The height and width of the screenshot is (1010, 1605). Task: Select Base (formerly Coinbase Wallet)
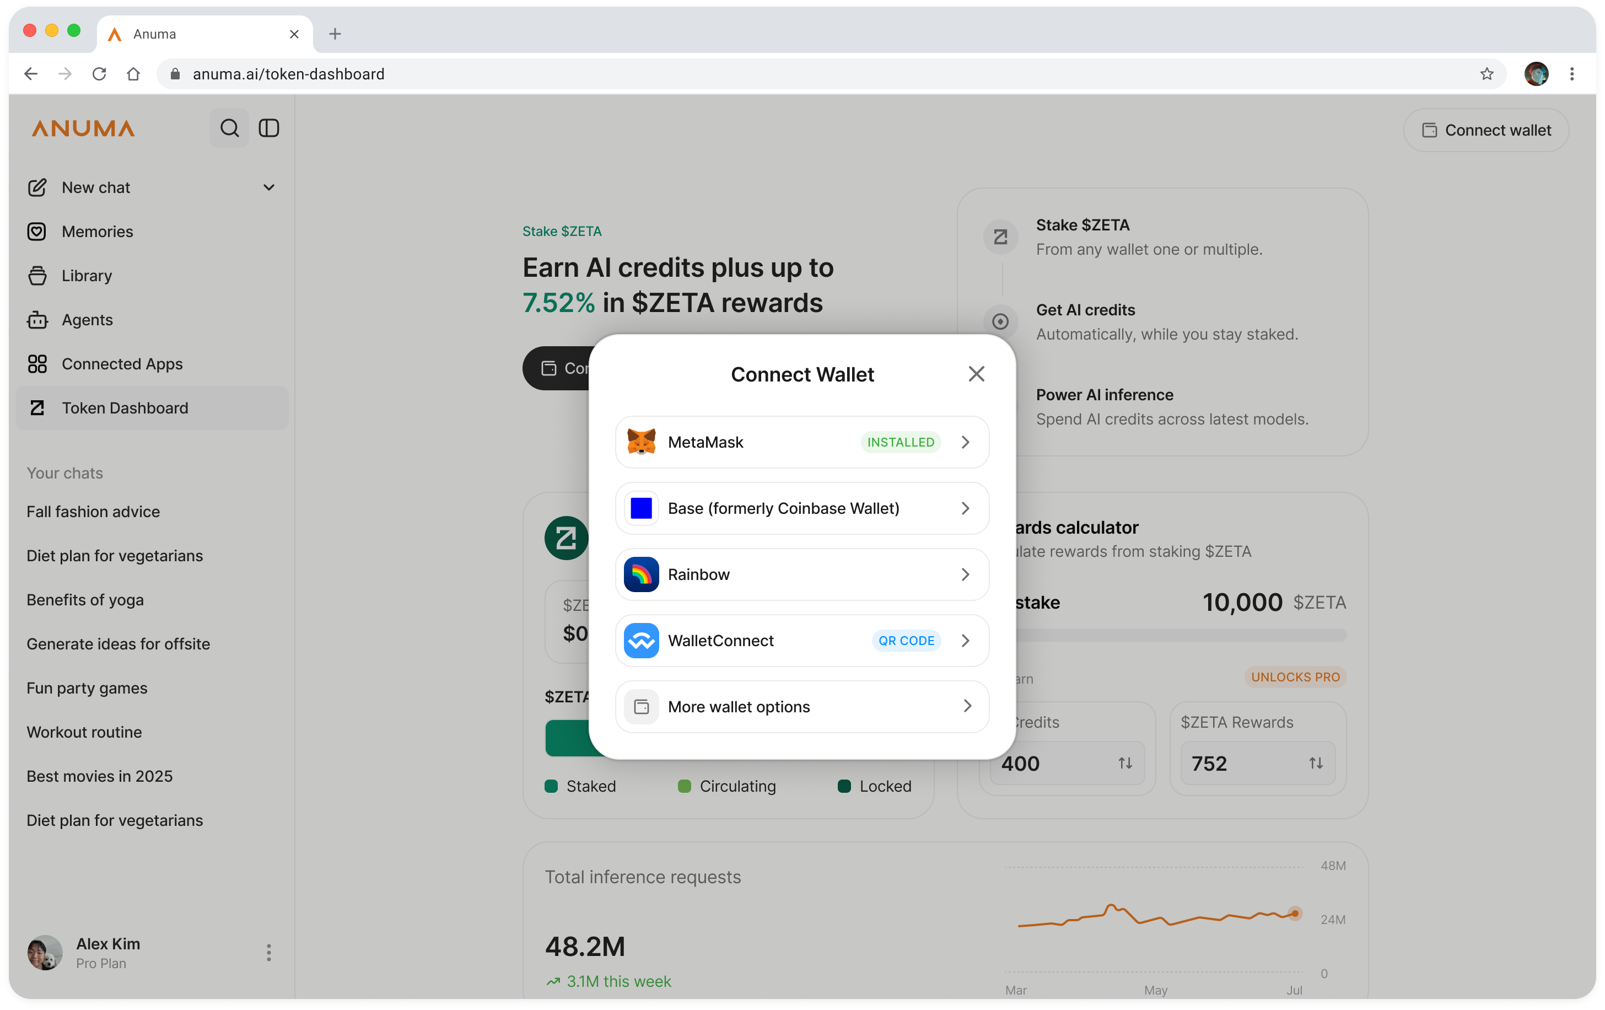coord(802,508)
